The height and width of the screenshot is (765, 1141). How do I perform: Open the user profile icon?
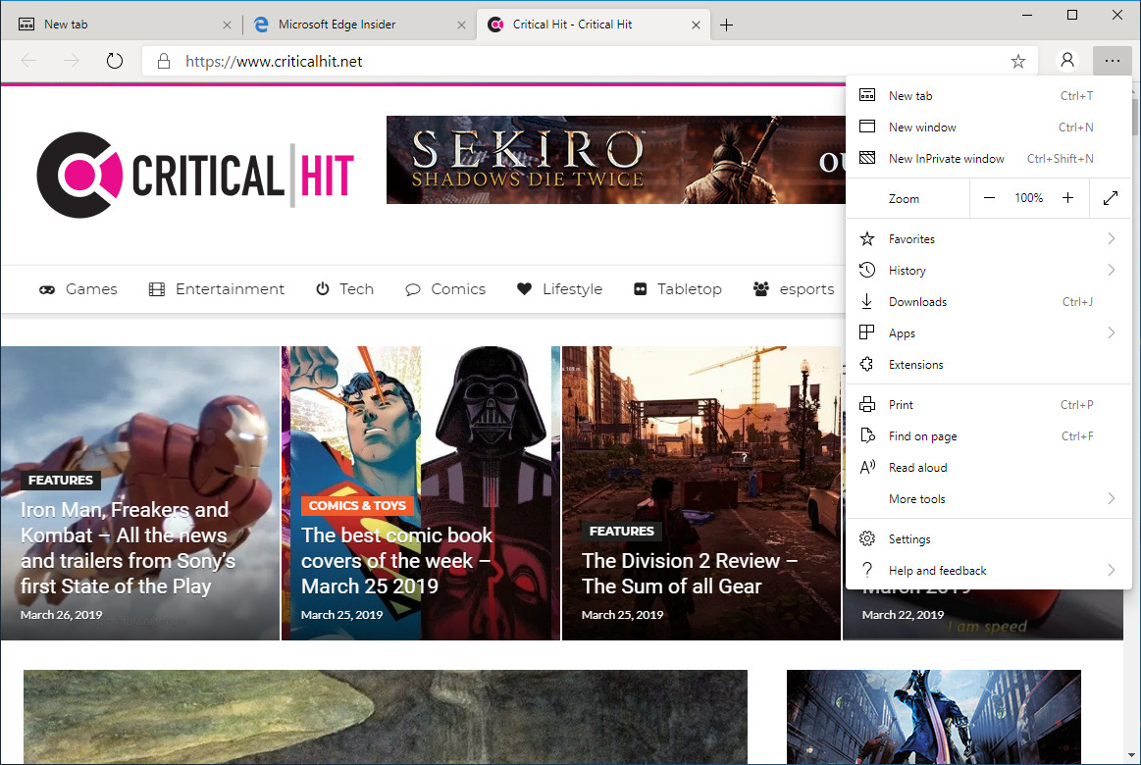[1066, 61]
